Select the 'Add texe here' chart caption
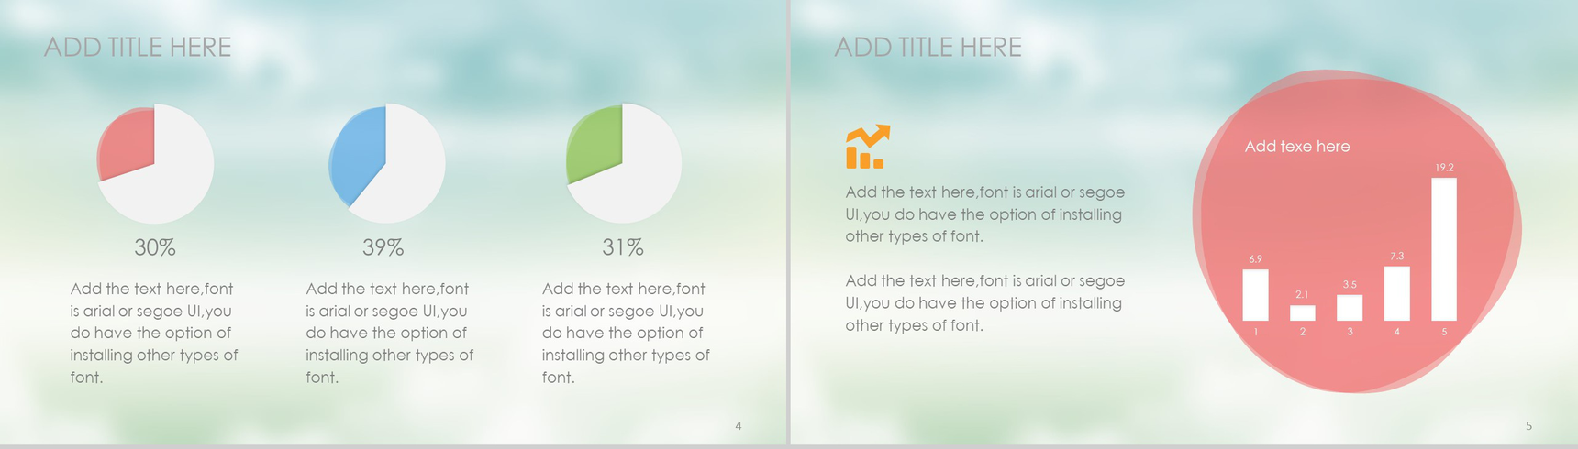This screenshot has width=1578, height=449. pos(1297,147)
